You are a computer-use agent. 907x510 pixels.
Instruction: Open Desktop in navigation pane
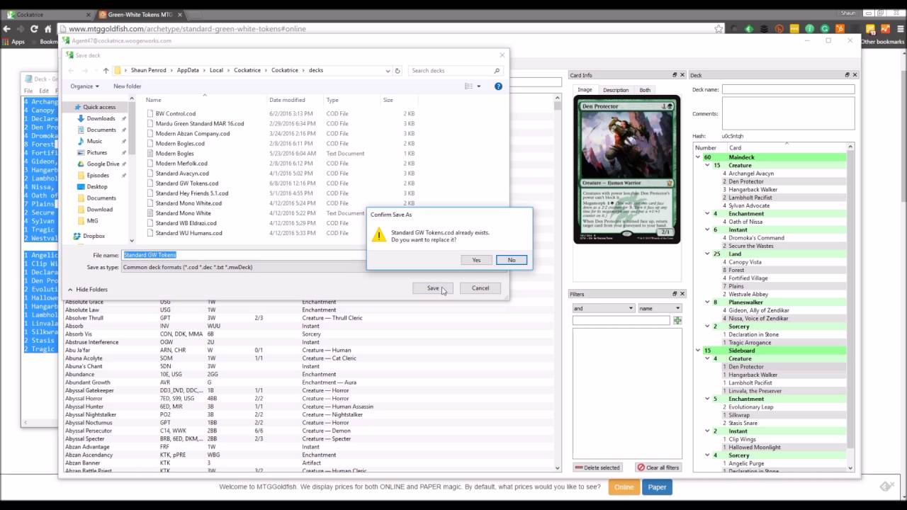[x=97, y=186]
